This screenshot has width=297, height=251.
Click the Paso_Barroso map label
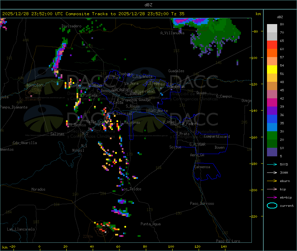pyautogui.click(x=202, y=204)
